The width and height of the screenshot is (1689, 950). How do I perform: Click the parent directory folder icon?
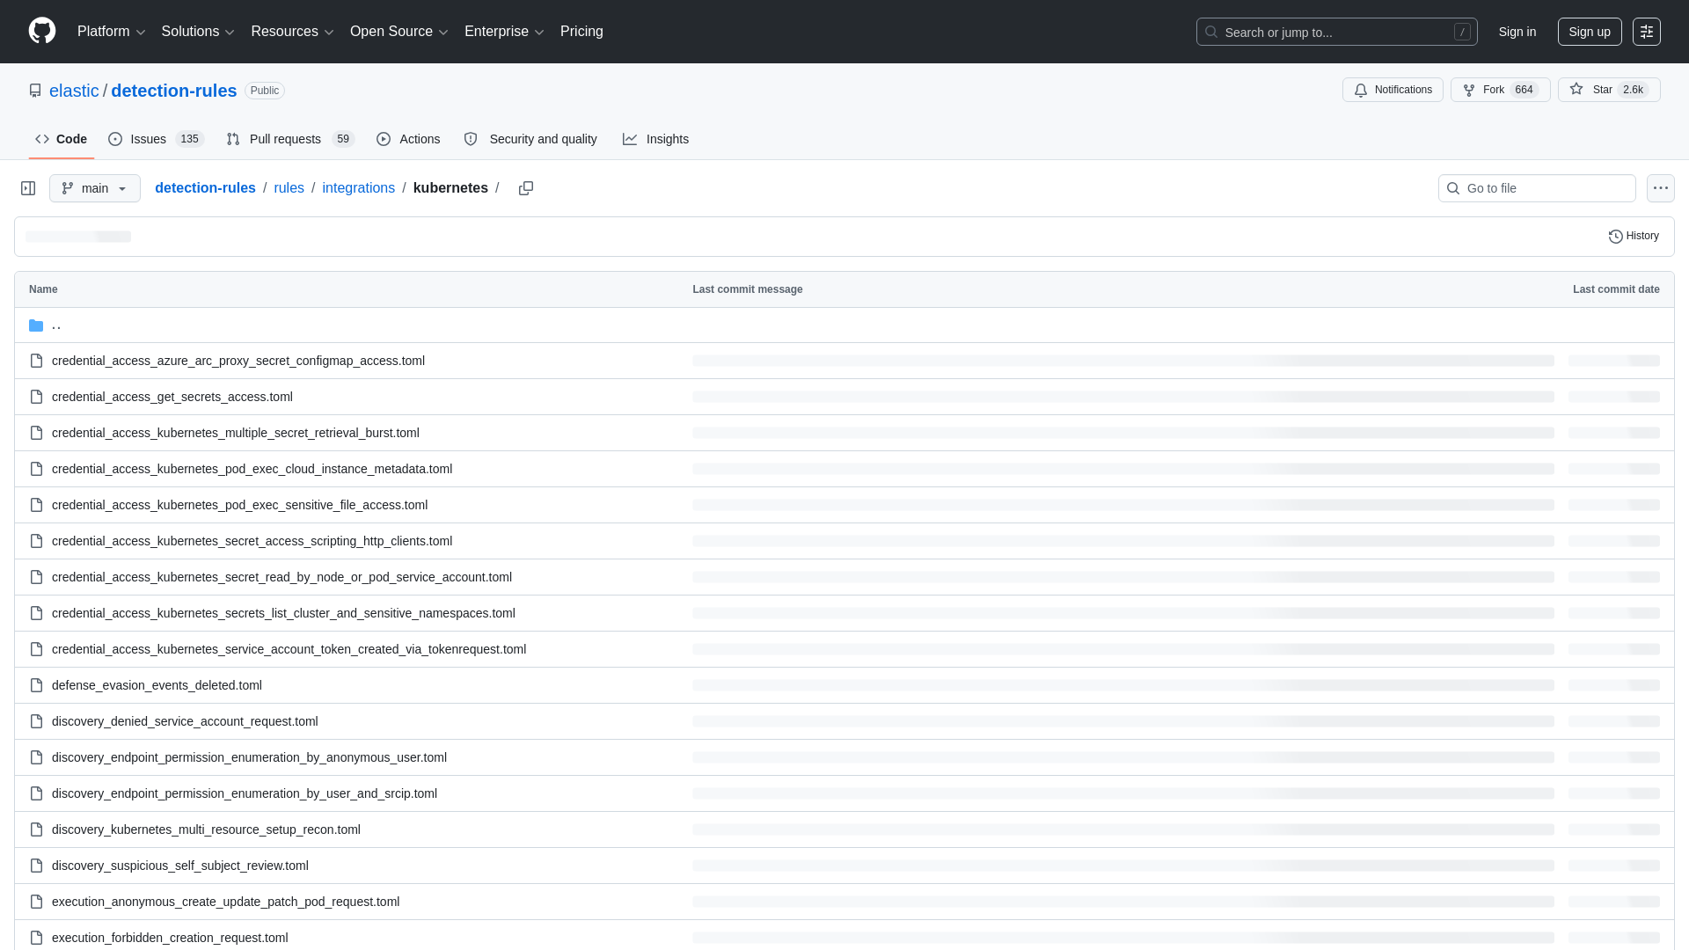(36, 325)
